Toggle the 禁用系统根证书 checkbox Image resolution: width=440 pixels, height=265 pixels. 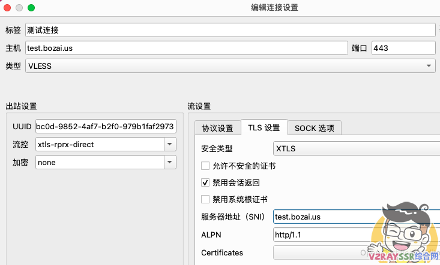tap(205, 199)
